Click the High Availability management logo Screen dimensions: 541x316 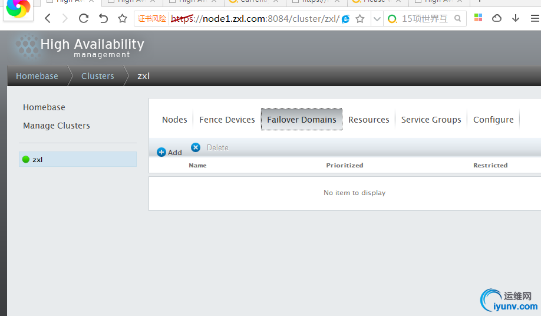tap(80, 48)
